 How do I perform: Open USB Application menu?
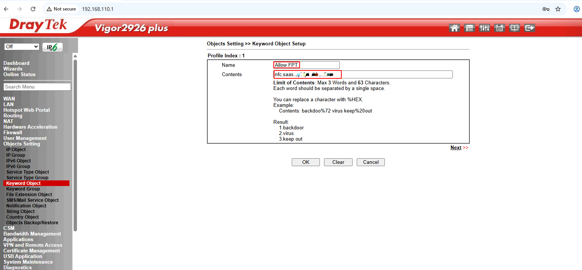(23, 256)
